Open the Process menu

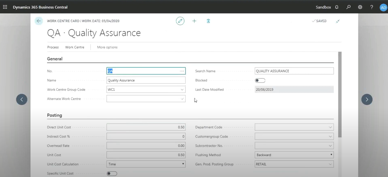point(53,47)
